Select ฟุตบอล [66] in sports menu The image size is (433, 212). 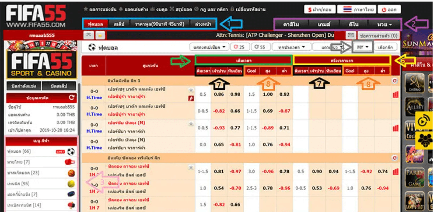pos(19,151)
